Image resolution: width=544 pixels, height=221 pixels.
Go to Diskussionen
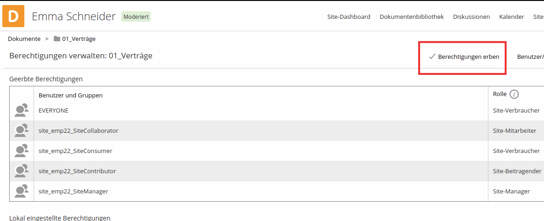coord(471,17)
